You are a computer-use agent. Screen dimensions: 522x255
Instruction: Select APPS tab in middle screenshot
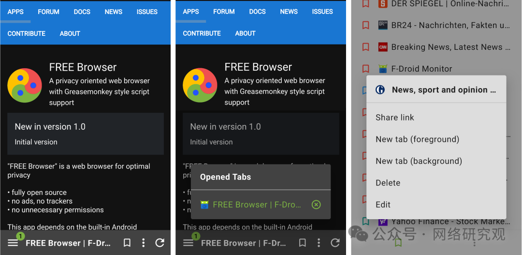191,12
